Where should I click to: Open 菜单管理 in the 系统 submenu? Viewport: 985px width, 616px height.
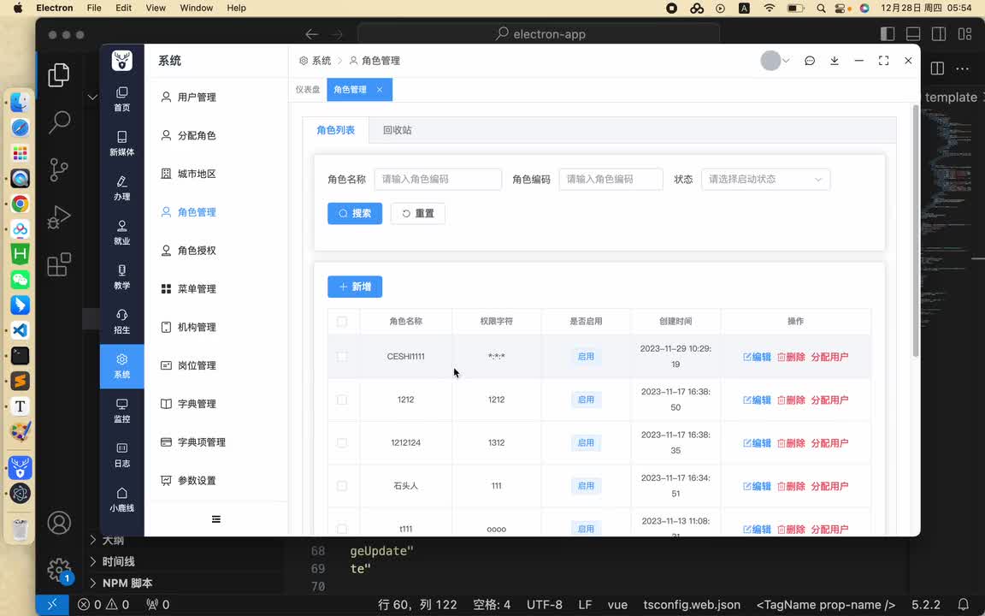coord(188,288)
